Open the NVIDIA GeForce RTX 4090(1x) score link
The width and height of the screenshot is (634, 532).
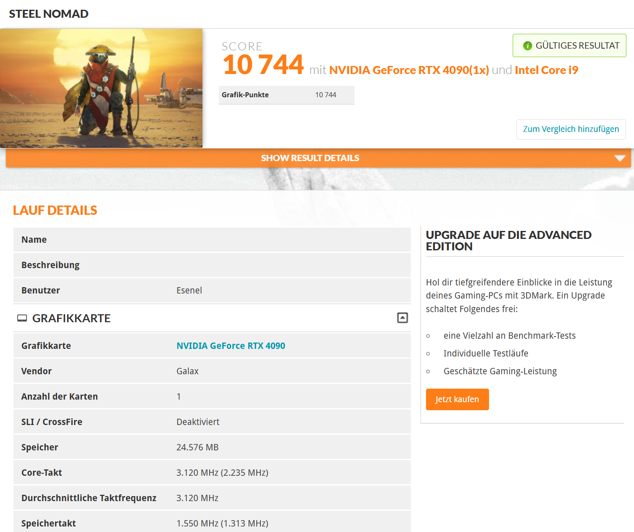point(409,70)
